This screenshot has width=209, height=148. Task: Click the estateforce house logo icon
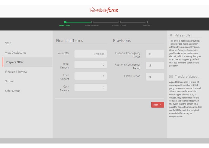point(92,10)
